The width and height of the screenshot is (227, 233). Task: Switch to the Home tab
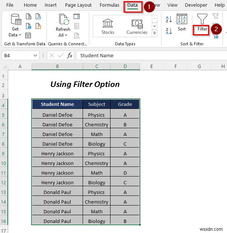pos(30,5)
